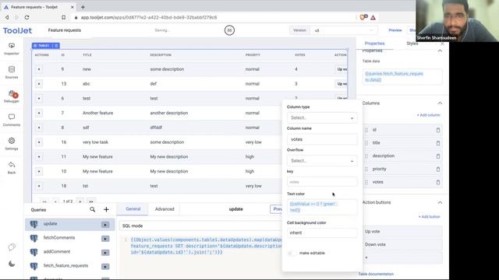Delete the id column trash icon
499x280 pixels.
tap(438, 130)
